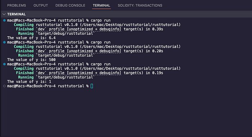The height and width of the screenshot is (137, 252).
Task: Click the TERMINAL section header label
Action: coord(17,14)
